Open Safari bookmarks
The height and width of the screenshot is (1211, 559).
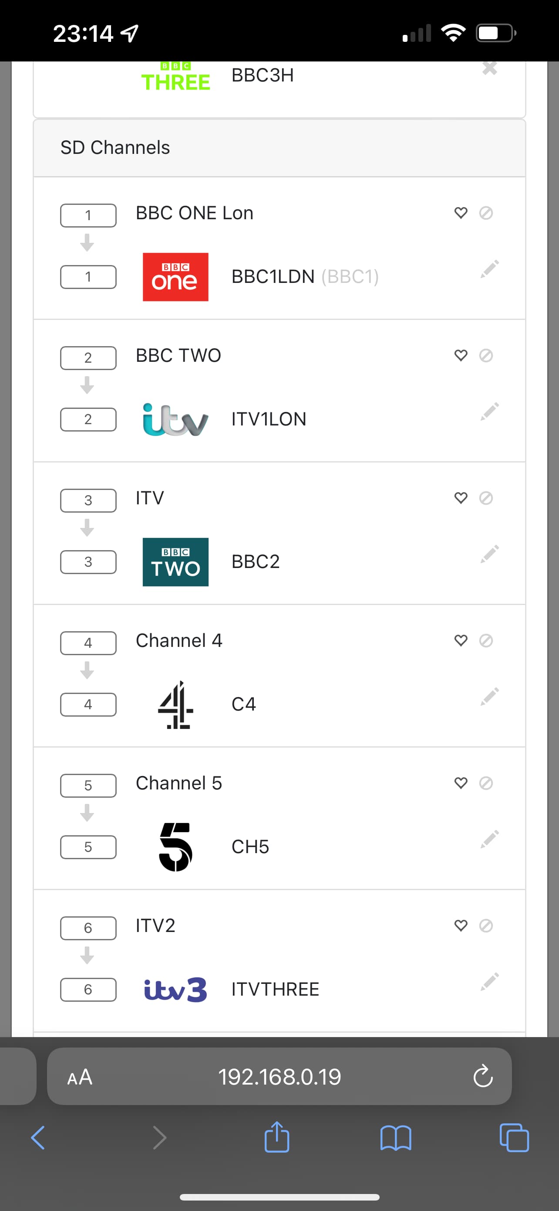tap(396, 1138)
